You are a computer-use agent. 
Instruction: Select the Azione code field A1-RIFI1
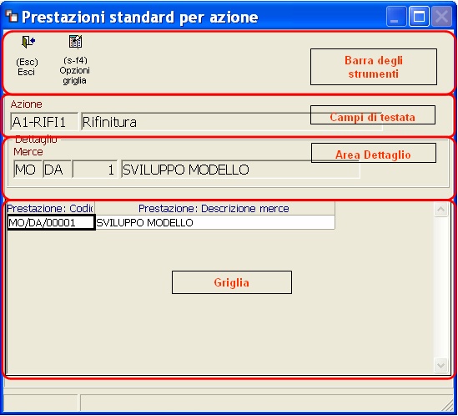click(44, 121)
